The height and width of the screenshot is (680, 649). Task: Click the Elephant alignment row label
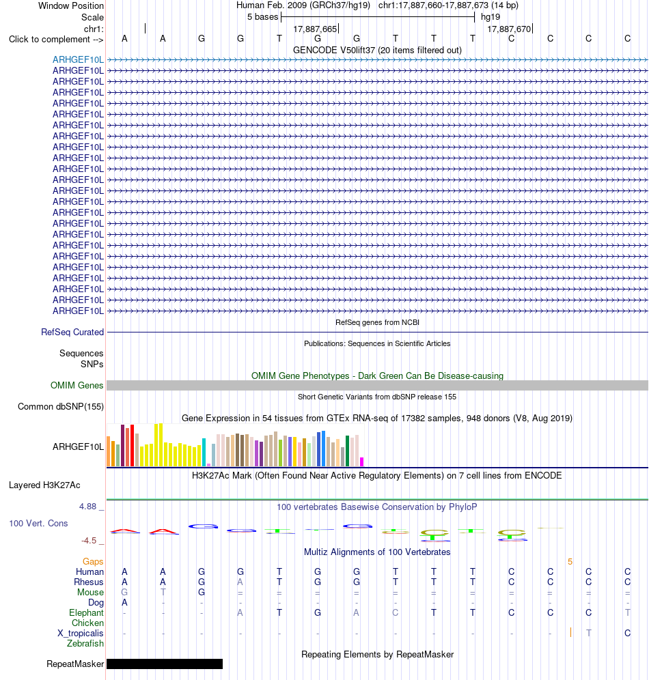86,613
